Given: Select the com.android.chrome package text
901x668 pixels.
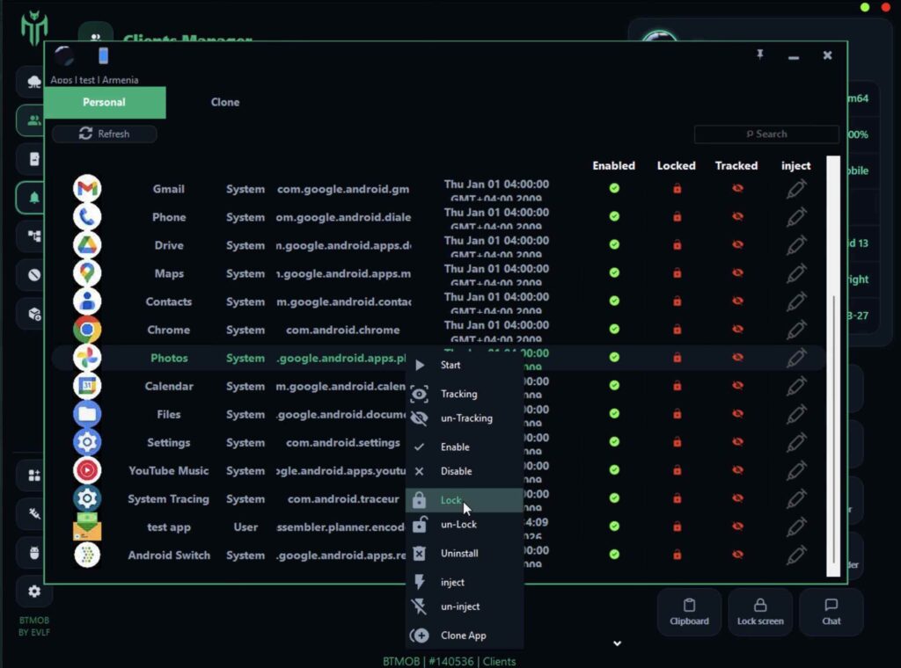Looking at the screenshot, I should coord(343,330).
